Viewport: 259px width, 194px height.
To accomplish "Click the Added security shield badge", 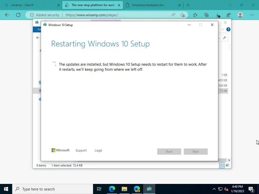I will pyautogui.click(x=45, y=15).
